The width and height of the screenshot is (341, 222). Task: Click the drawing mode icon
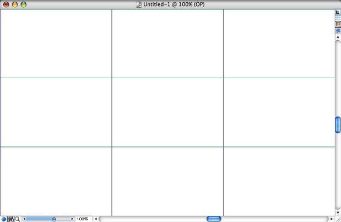tap(10, 219)
